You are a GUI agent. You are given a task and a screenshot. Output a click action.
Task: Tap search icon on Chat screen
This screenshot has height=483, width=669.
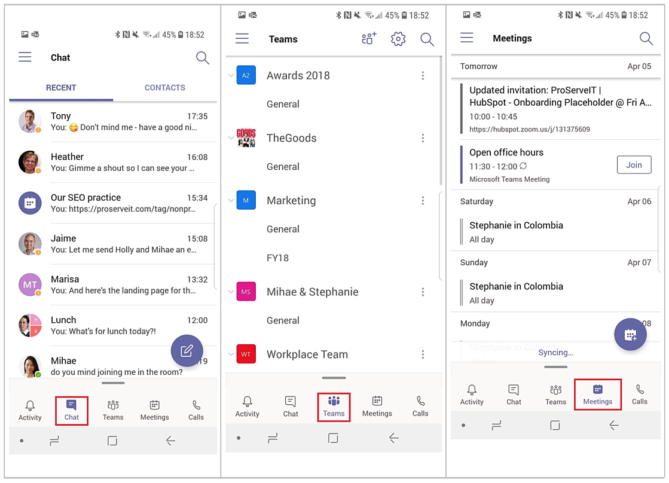(x=202, y=57)
